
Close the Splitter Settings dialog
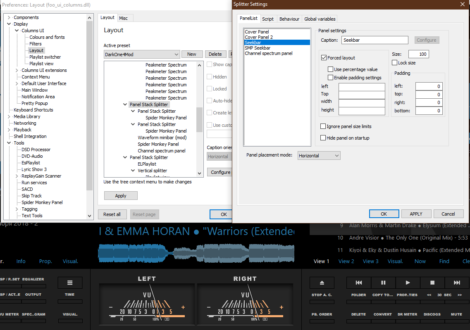pos(462,4)
